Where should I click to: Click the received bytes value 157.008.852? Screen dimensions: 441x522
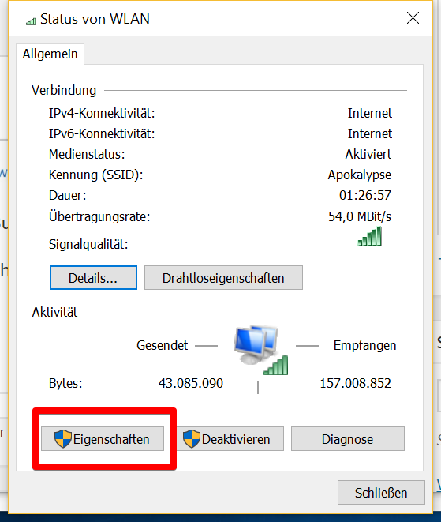356,383
